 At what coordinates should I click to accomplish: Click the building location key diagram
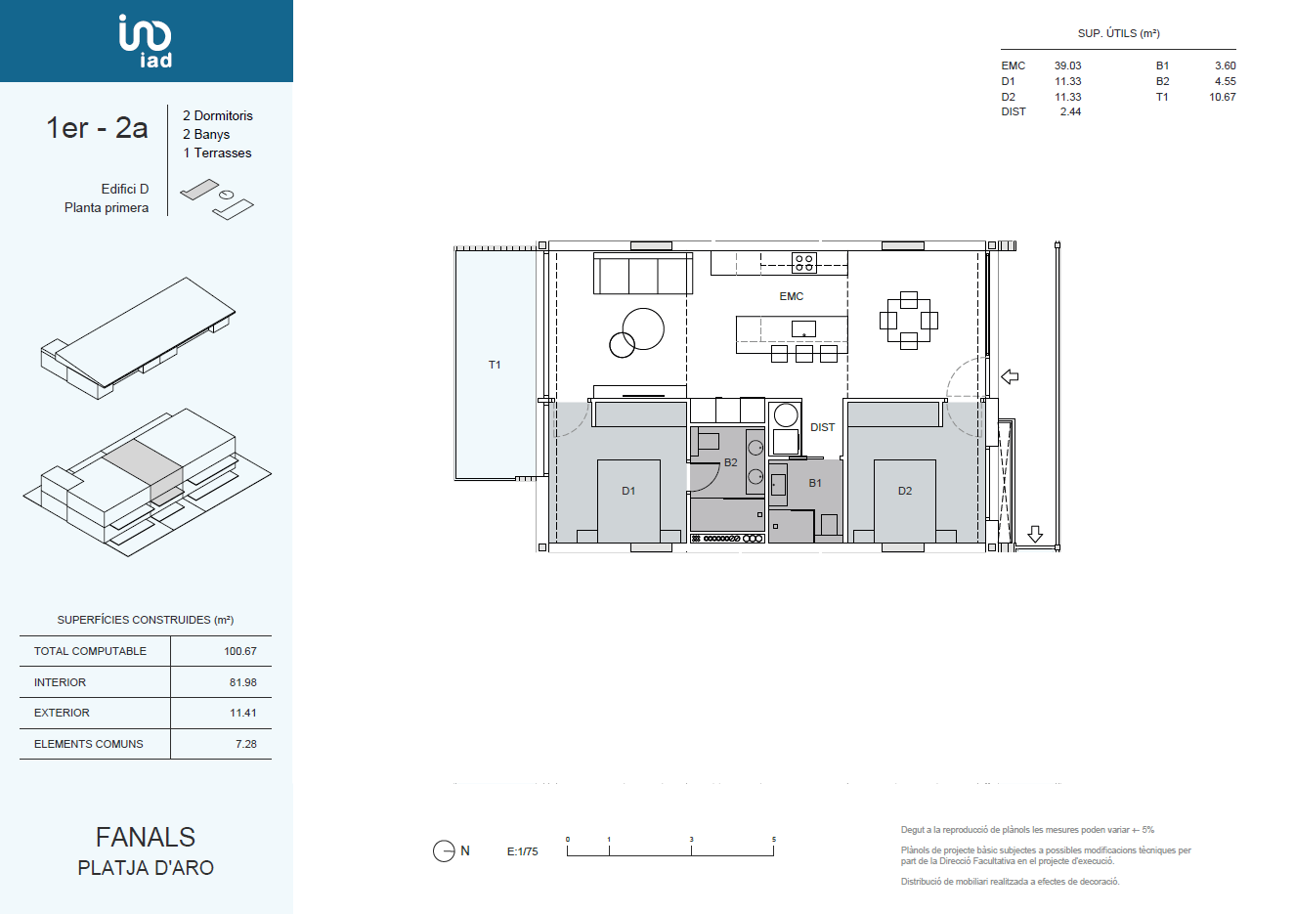point(216,197)
